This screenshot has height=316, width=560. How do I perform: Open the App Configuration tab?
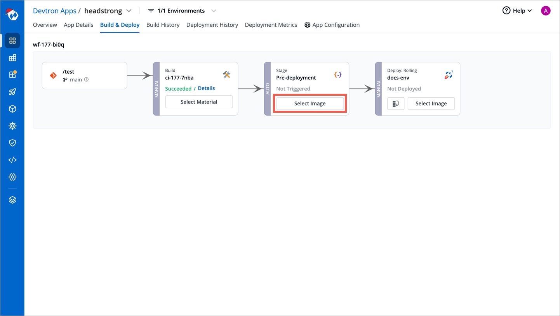coord(332,25)
